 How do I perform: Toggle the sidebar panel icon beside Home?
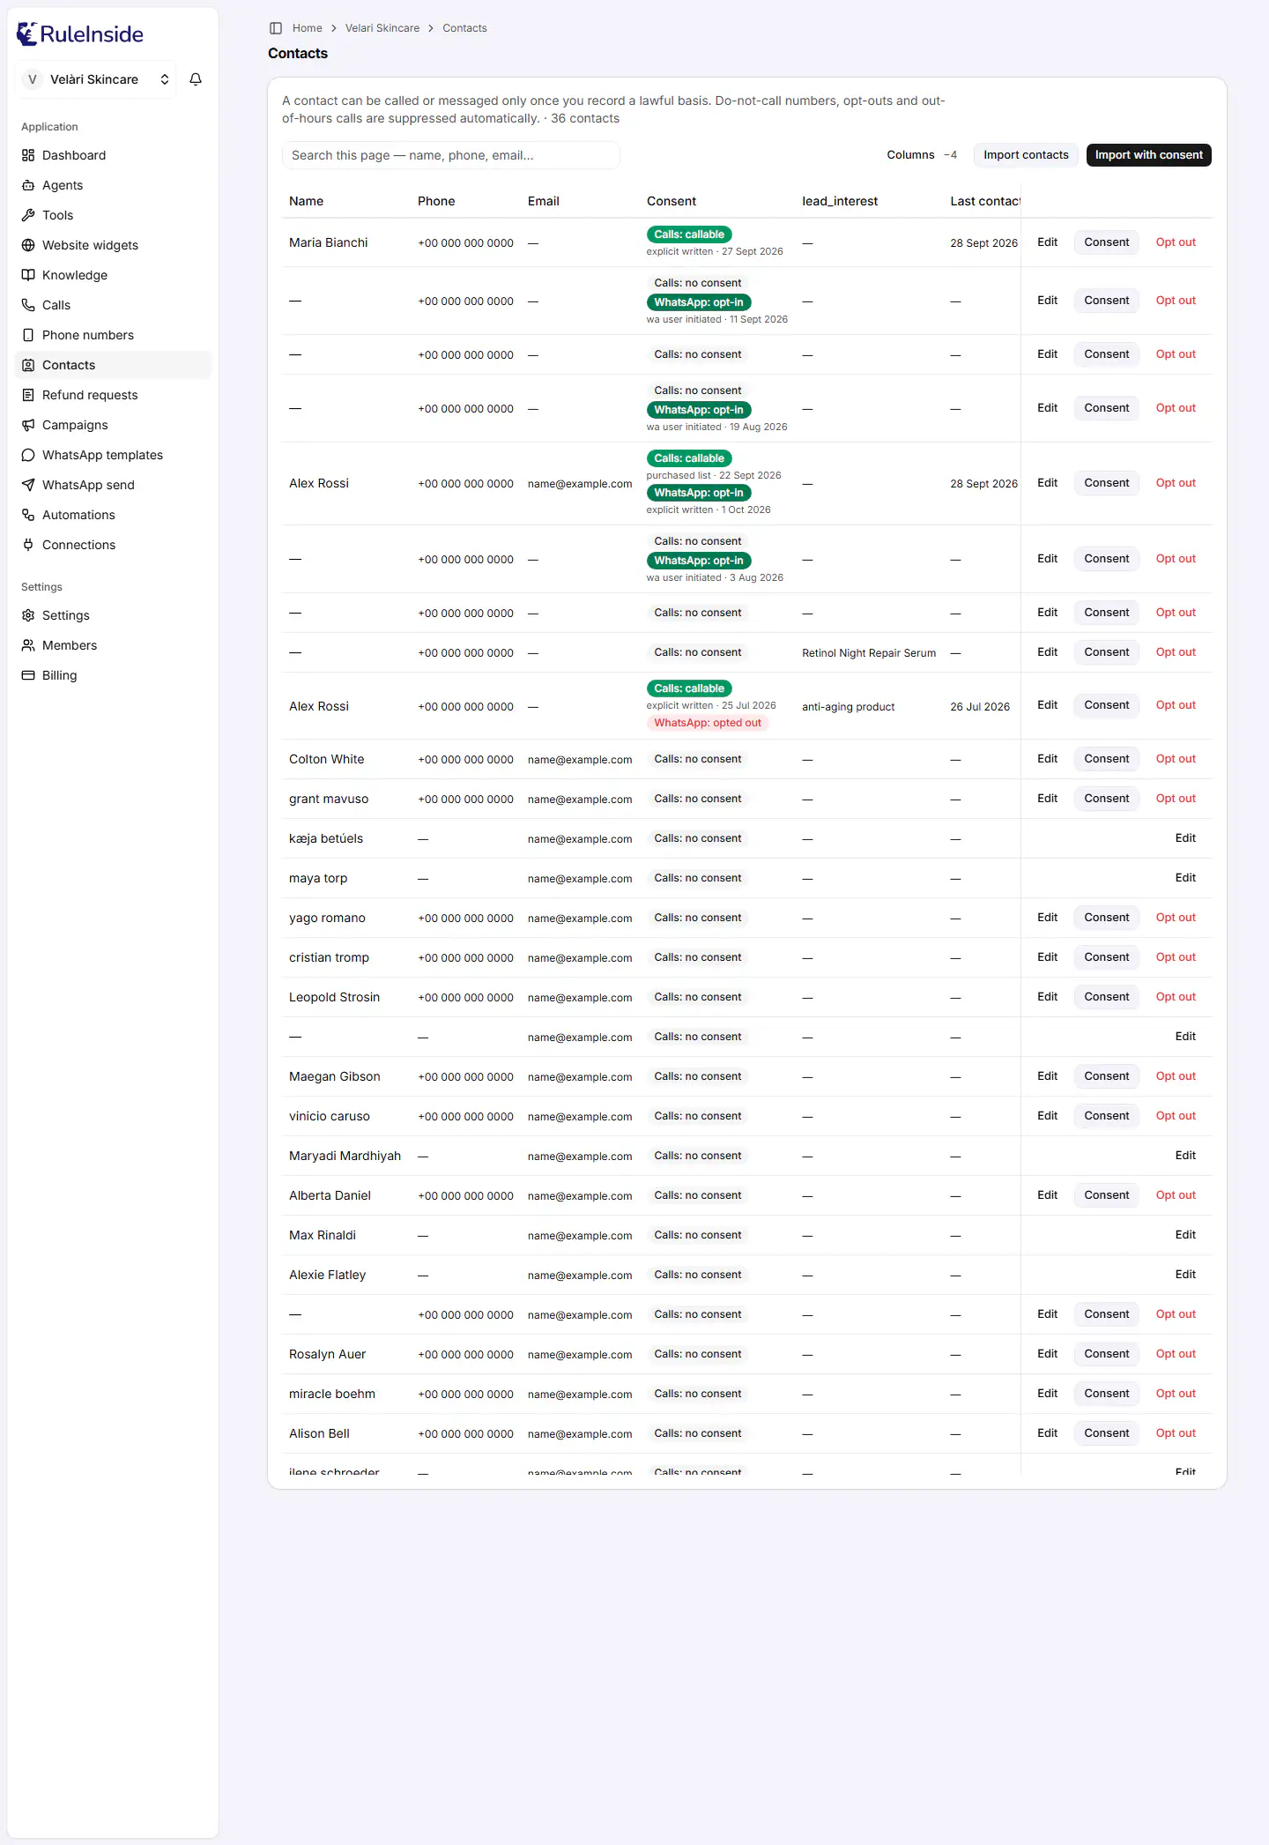pyautogui.click(x=276, y=28)
